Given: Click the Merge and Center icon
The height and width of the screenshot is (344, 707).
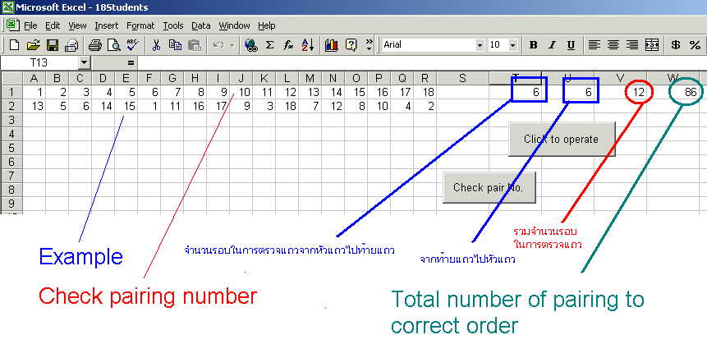Looking at the screenshot, I should coord(652,45).
